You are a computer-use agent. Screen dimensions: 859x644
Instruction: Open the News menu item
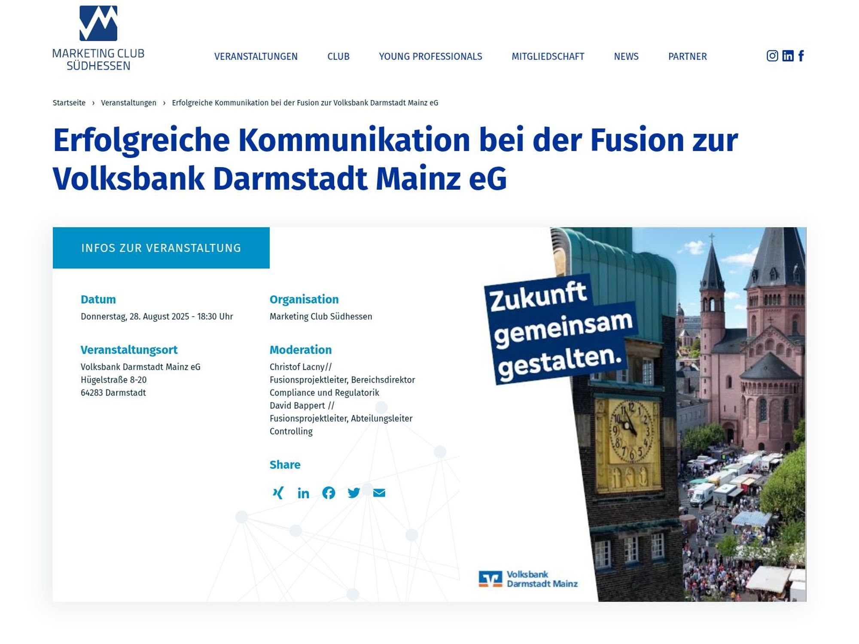pyautogui.click(x=626, y=56)
